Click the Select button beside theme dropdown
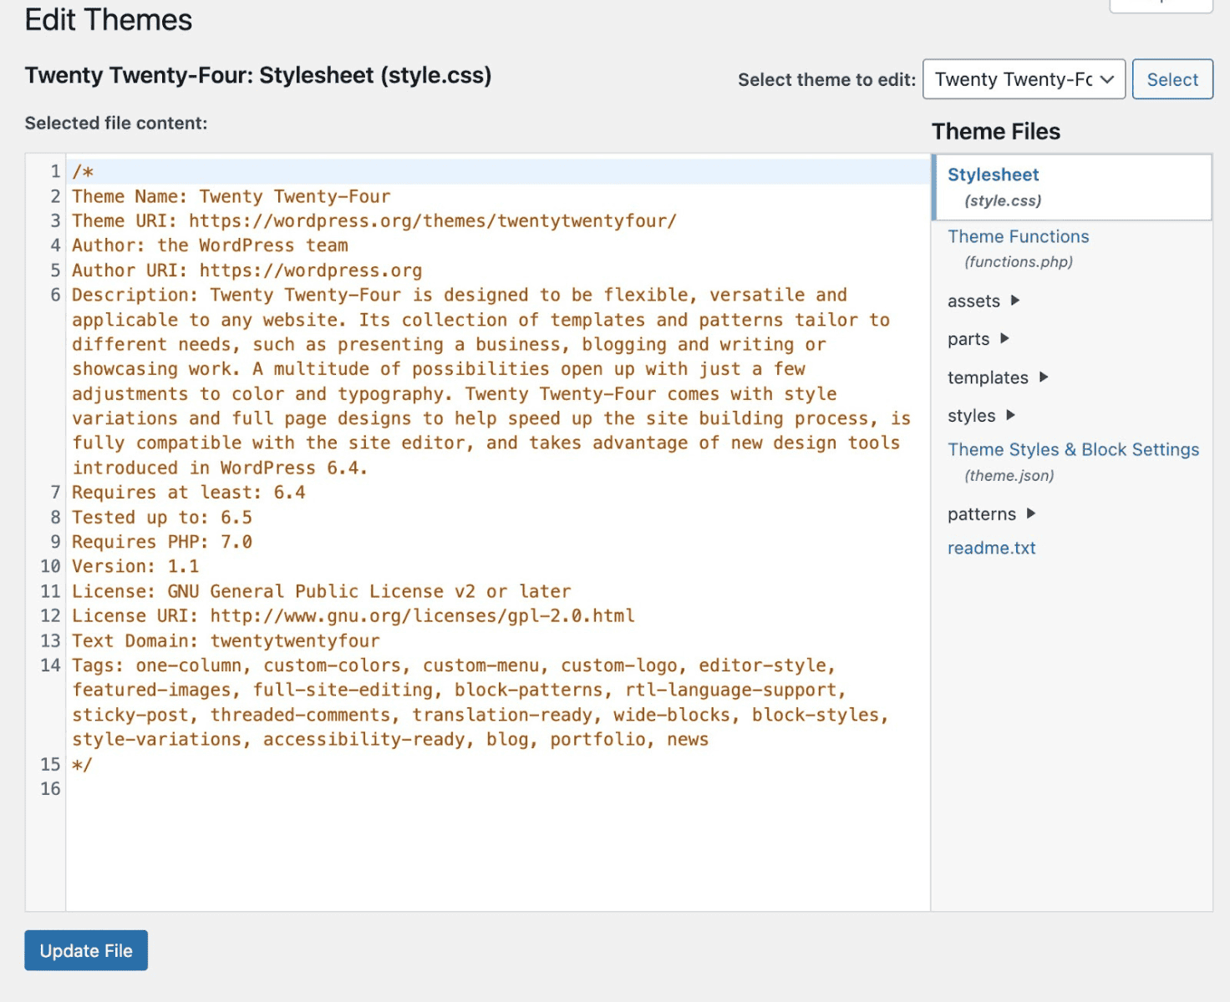Image resolution: width=1230 pixels, height=1002 pixels. (1172, 79)
